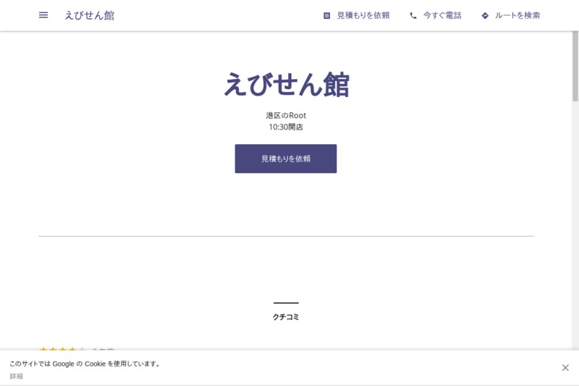Dismiss the cookie banner with X
The image size is (579, 386).
(x=565, y=368)
